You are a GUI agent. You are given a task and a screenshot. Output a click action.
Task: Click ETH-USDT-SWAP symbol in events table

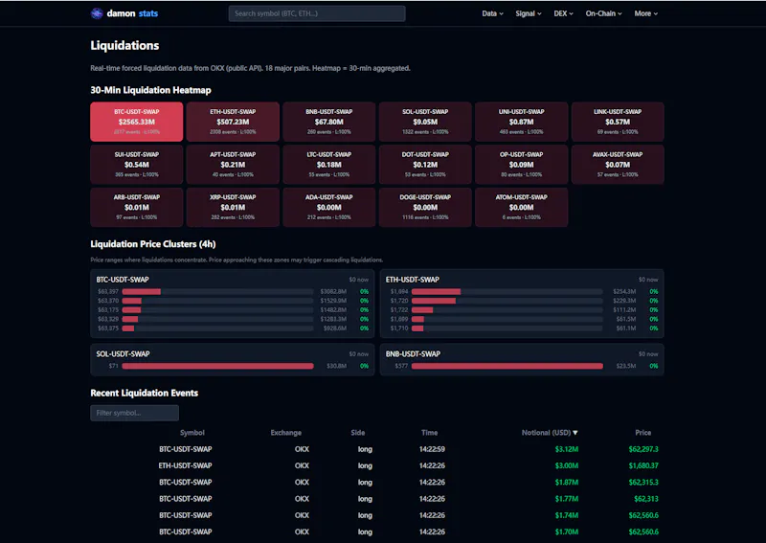[185, 465]
